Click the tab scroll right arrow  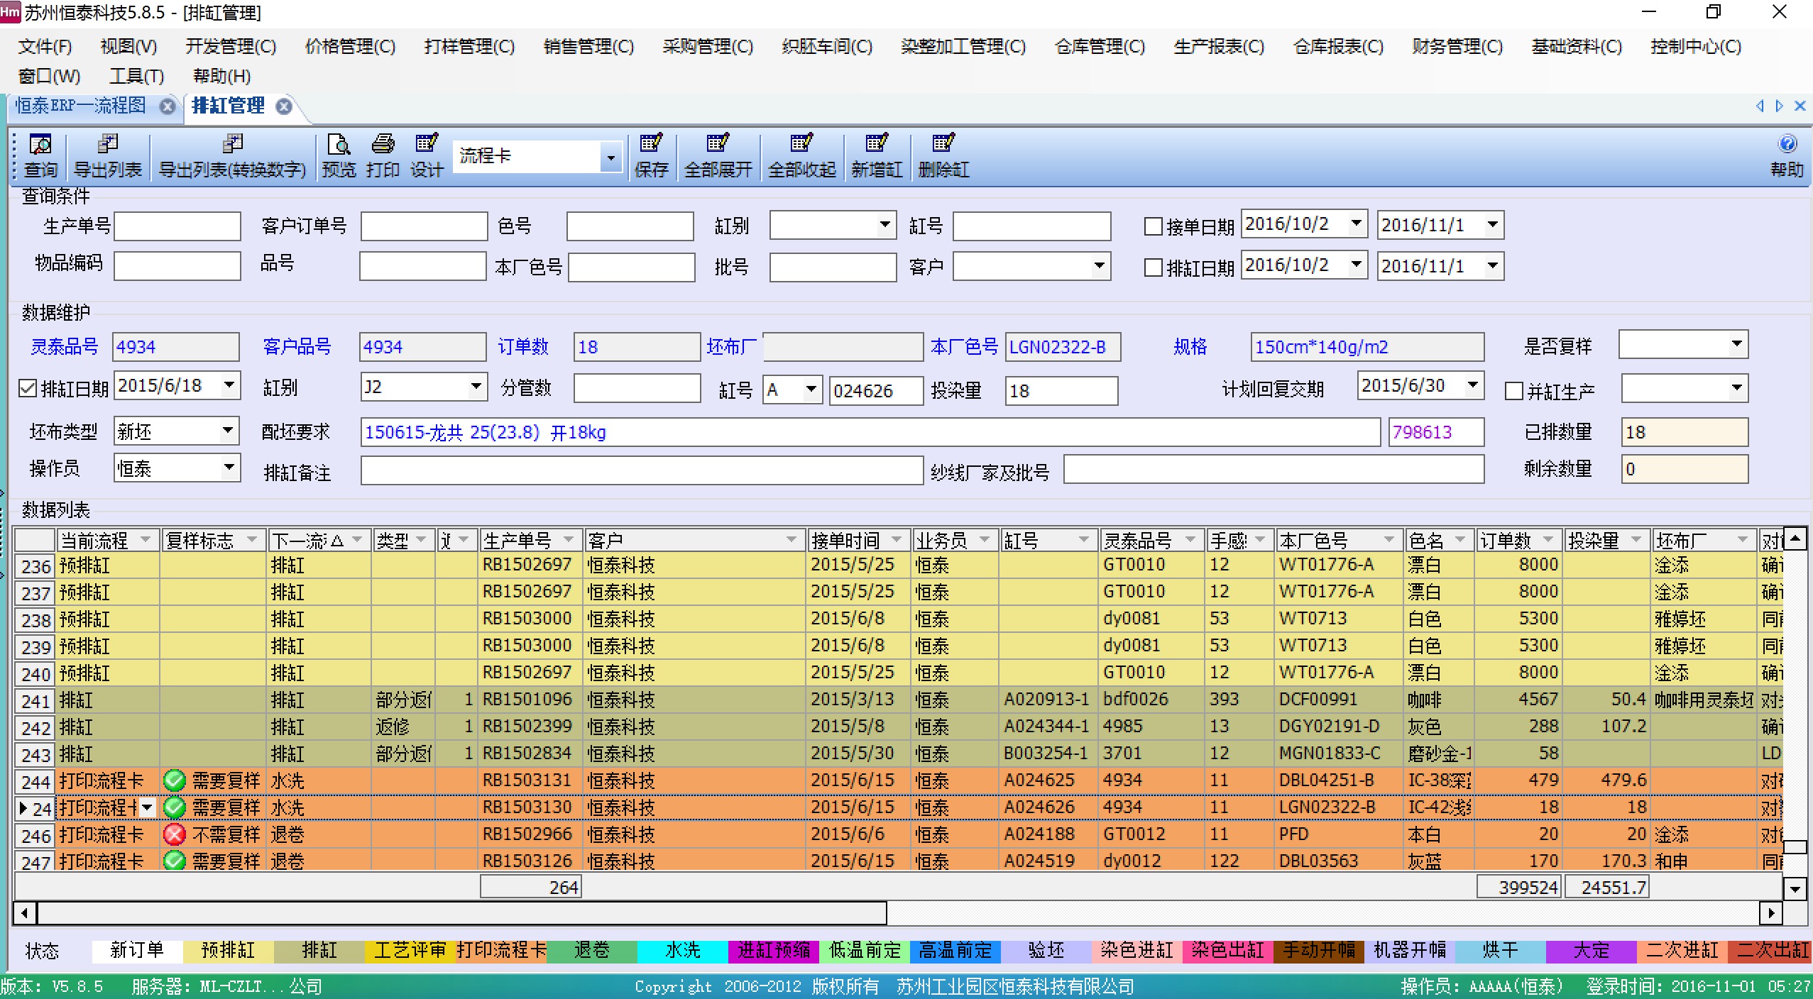1779,106
